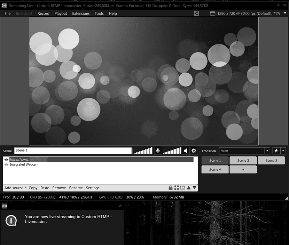Image resolution: width=289 pixels, height=245 pixels.
Task: Click the speaker output icon
Action: (x=186, y=151)
